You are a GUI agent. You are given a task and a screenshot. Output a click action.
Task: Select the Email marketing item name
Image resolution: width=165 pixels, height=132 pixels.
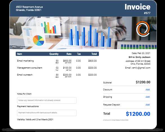coord(25,61)
